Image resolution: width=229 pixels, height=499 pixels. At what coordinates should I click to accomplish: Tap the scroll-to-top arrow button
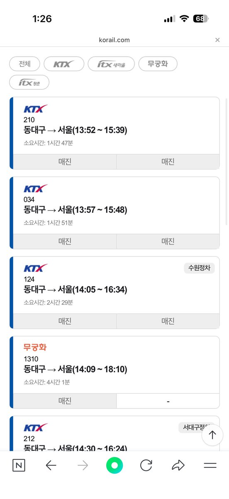coord(212,435)
